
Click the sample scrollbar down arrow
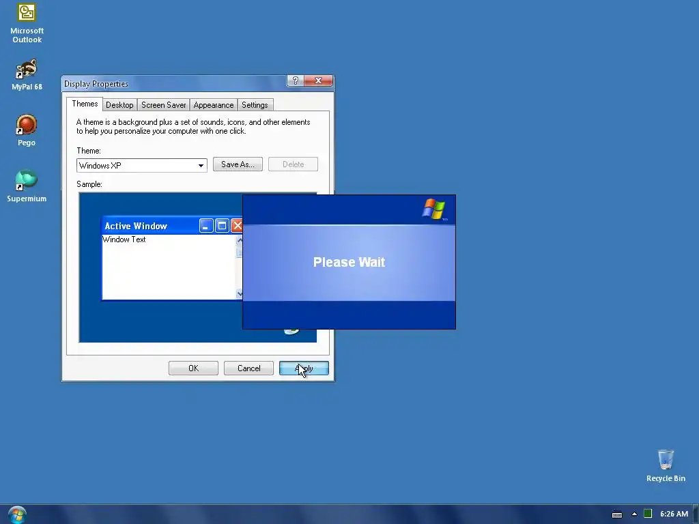[240, 293]
